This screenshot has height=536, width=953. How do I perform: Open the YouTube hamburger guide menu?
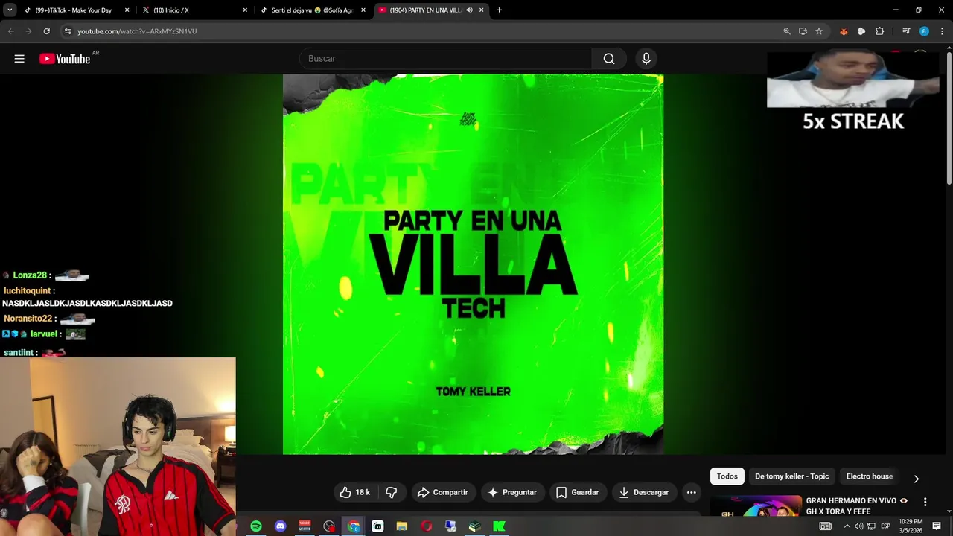click(19, 59)
